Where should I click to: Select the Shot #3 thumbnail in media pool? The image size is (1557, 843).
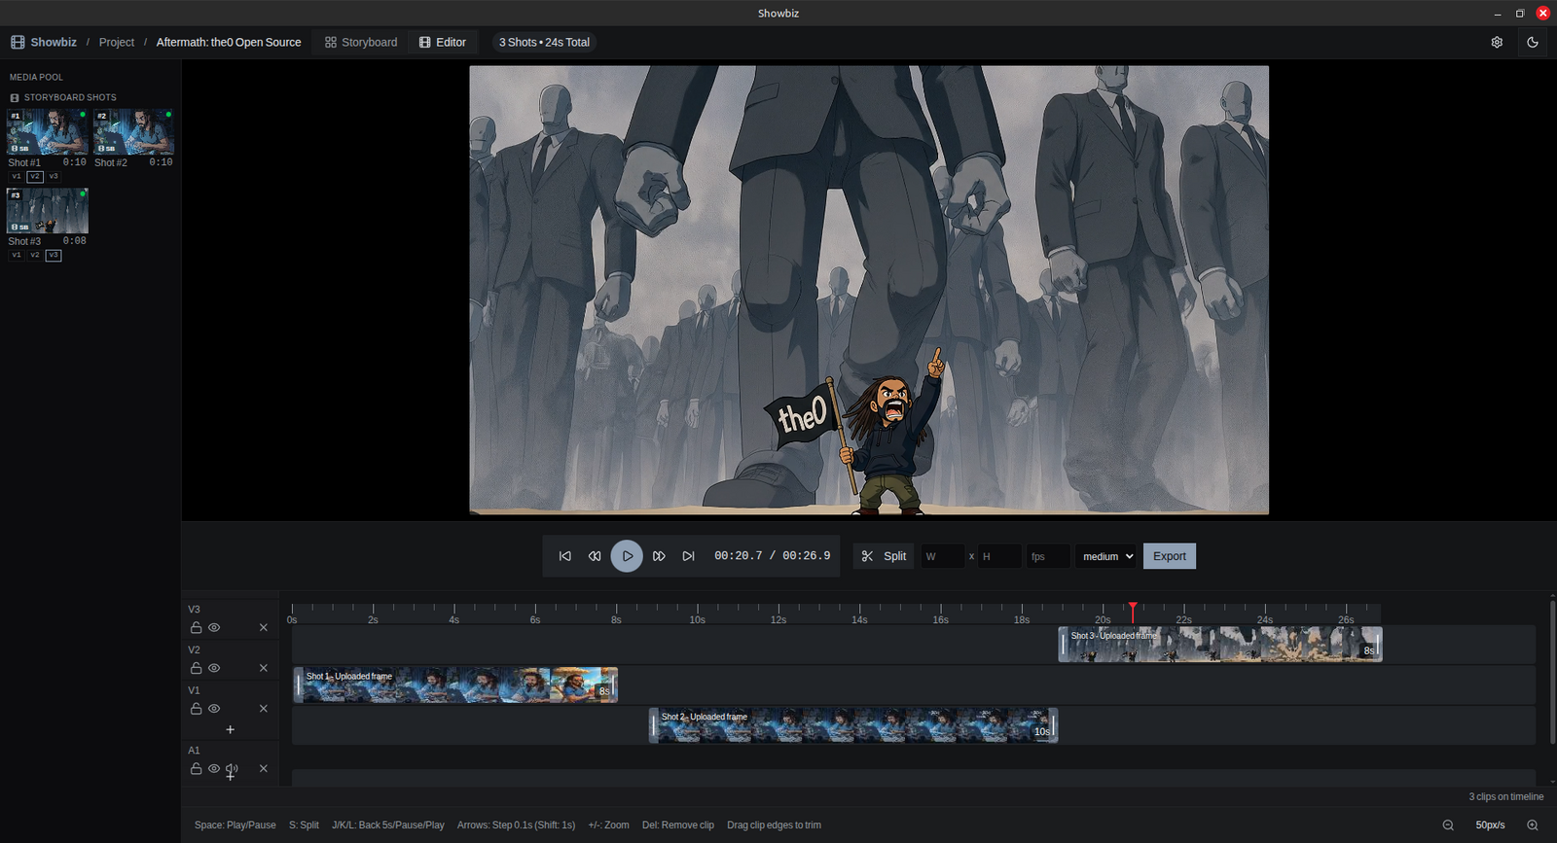tap(48, 210)
